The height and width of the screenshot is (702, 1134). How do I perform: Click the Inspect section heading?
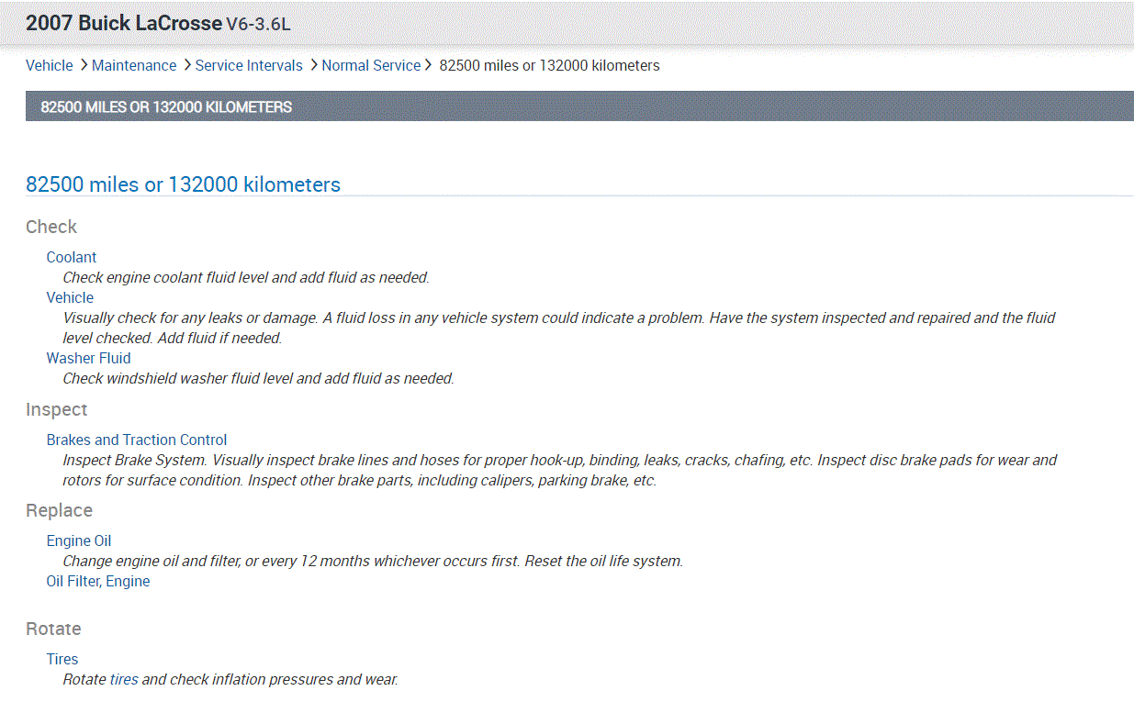[57, 409]
